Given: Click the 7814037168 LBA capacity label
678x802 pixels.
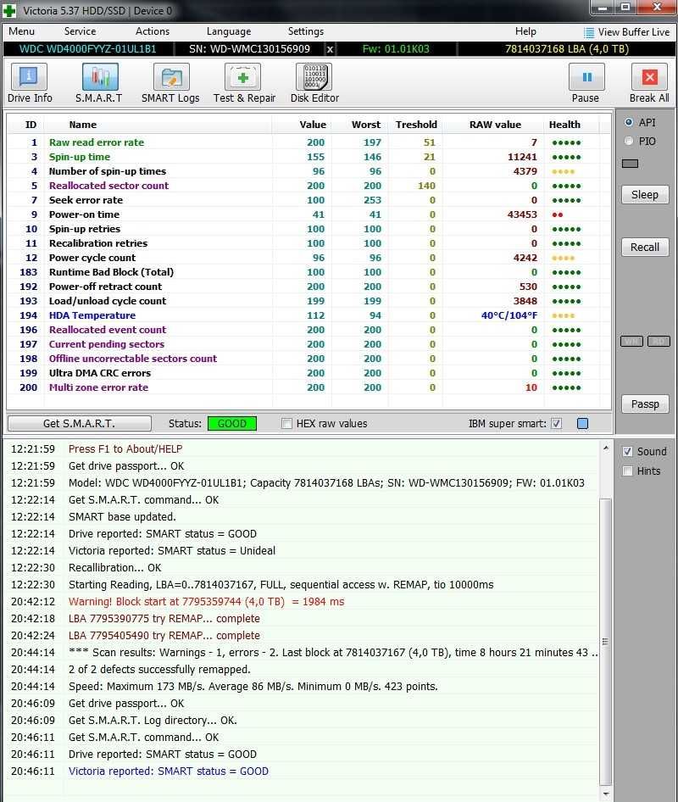Looking at the screenshot, I should [566, 49].
